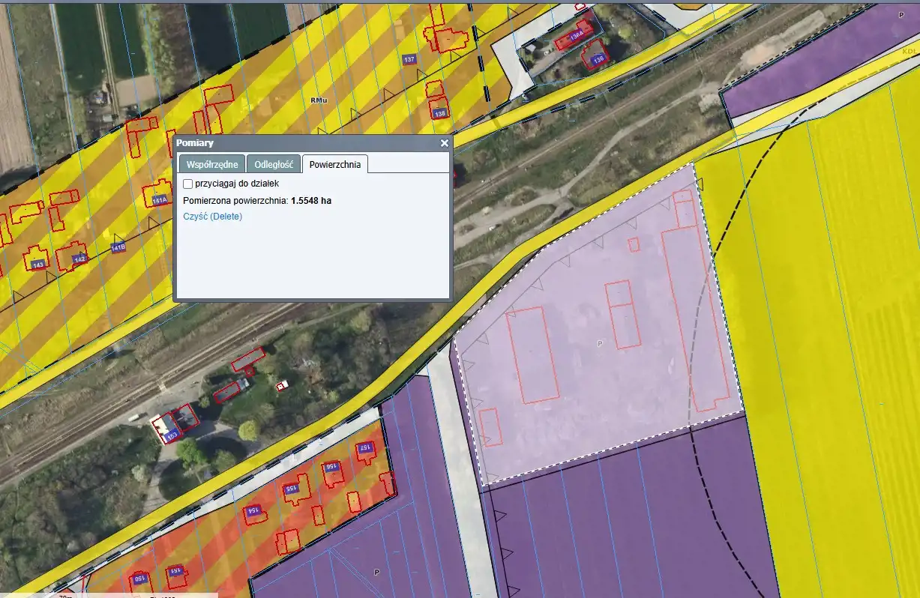Click building number marker 137
920x598 pixels.
tap(409, 59)
